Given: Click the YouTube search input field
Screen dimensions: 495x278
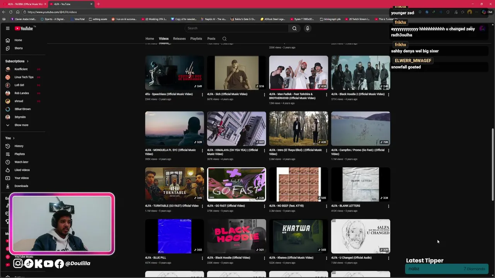Looking at the screenshot, I should pos(236,28).
